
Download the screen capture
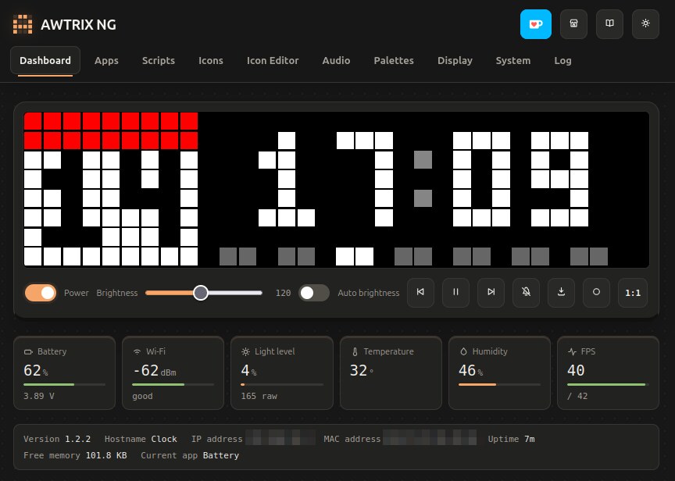pyautogui.click(x=561, y=293)
